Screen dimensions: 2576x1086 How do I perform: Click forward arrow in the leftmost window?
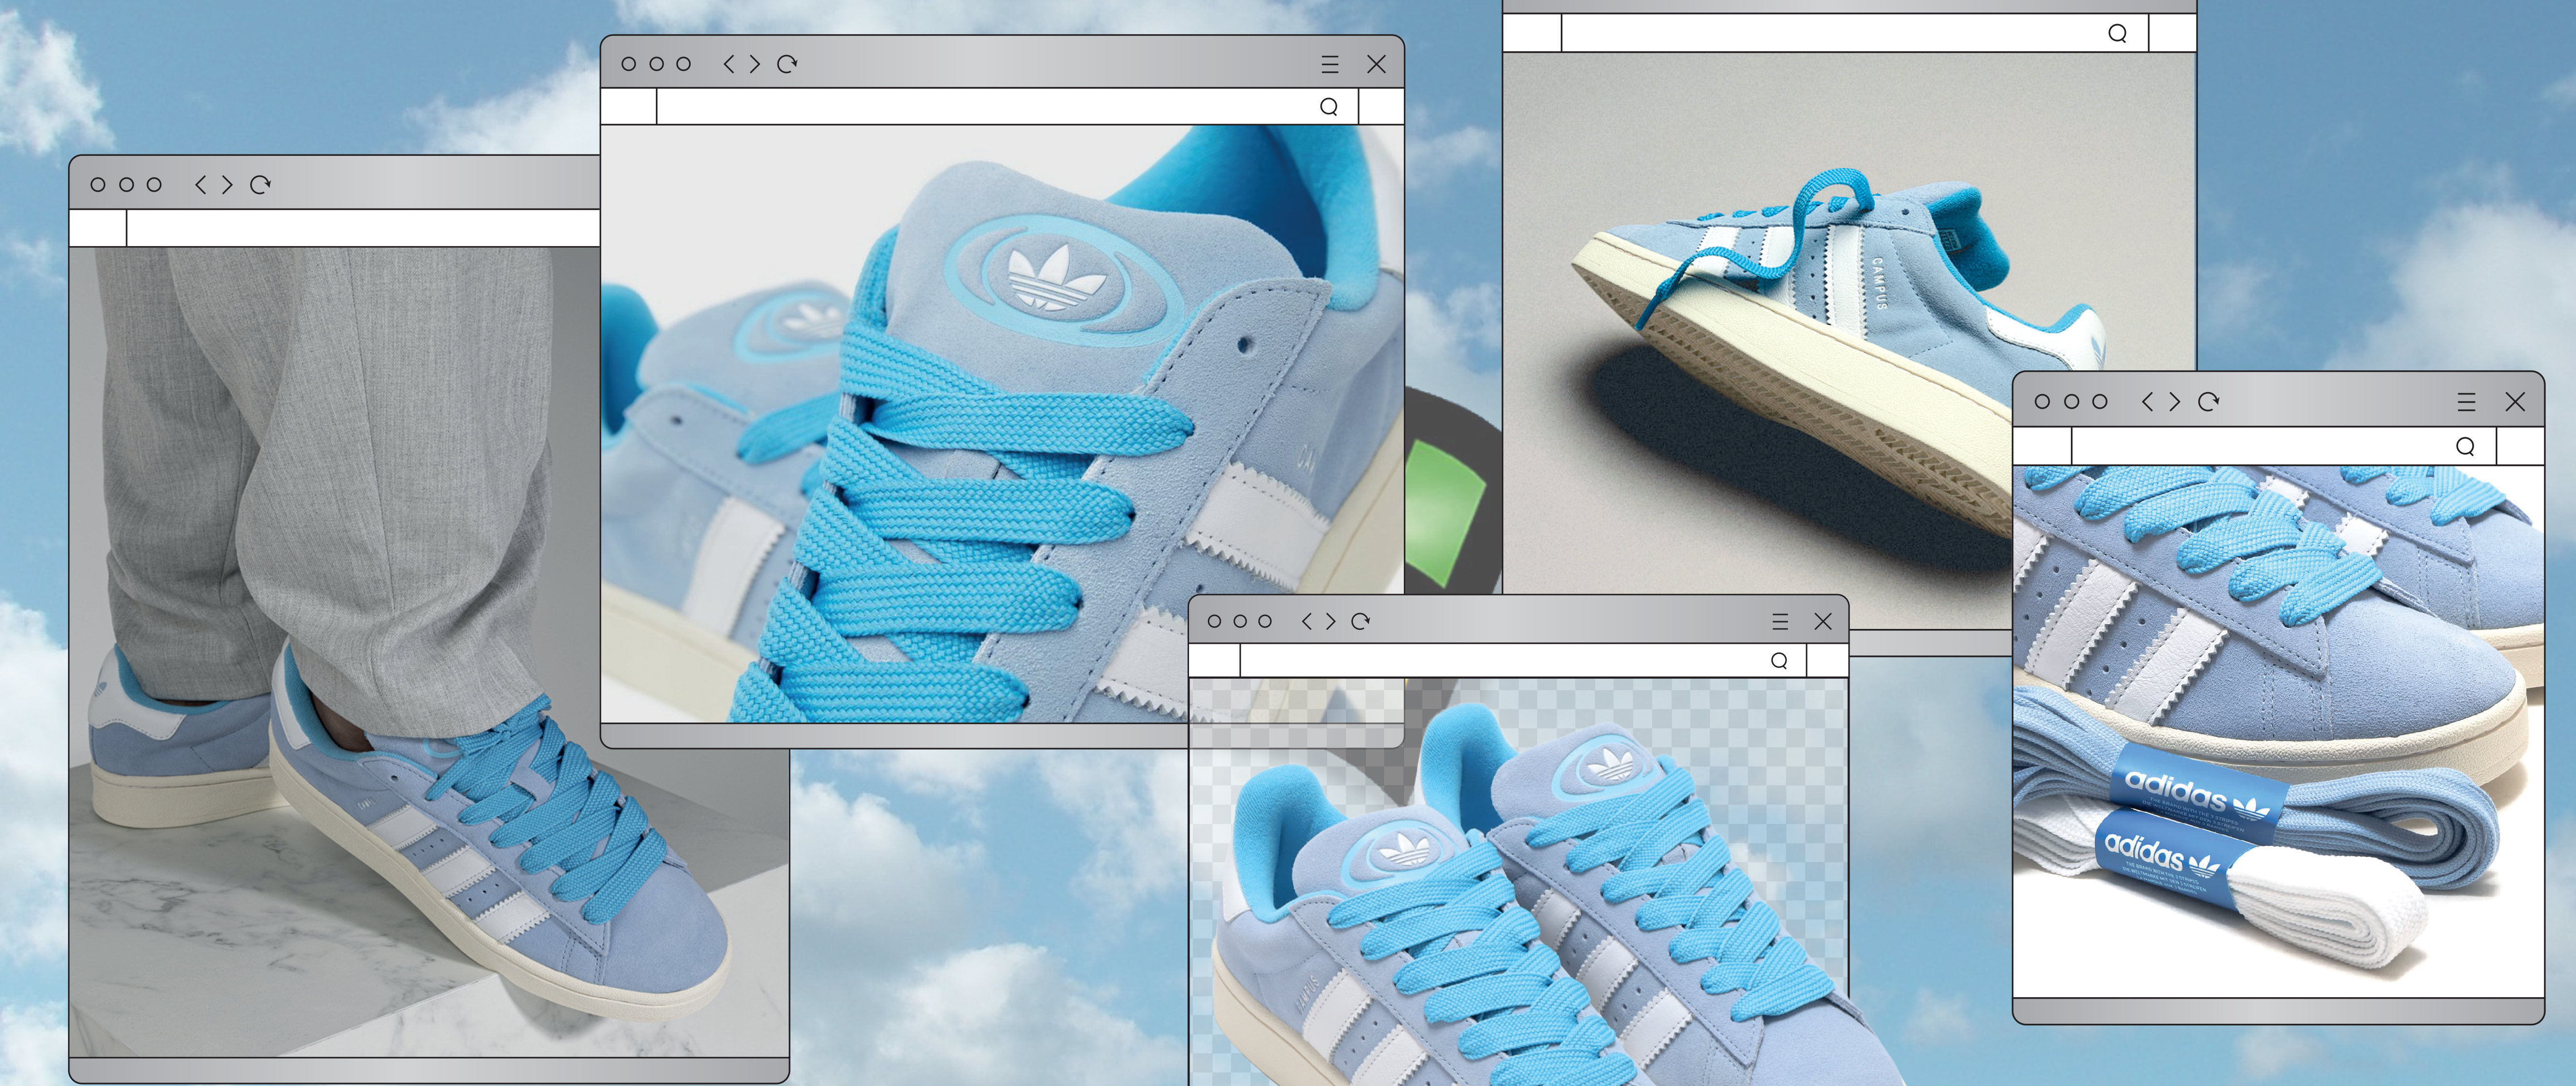click(x=227, y=185)
